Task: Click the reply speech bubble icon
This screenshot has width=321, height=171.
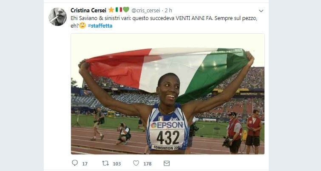Action: (75, 163)
